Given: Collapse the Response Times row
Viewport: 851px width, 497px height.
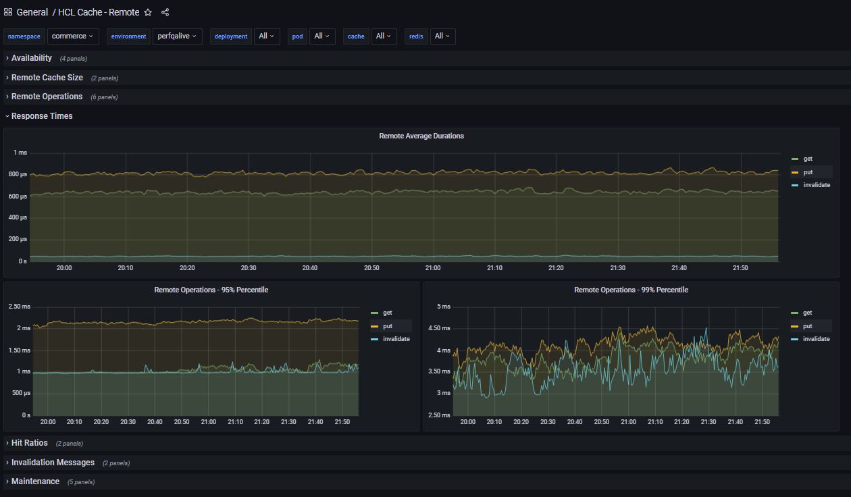Looking at the screenshot, I should click(x=41, y=116).
